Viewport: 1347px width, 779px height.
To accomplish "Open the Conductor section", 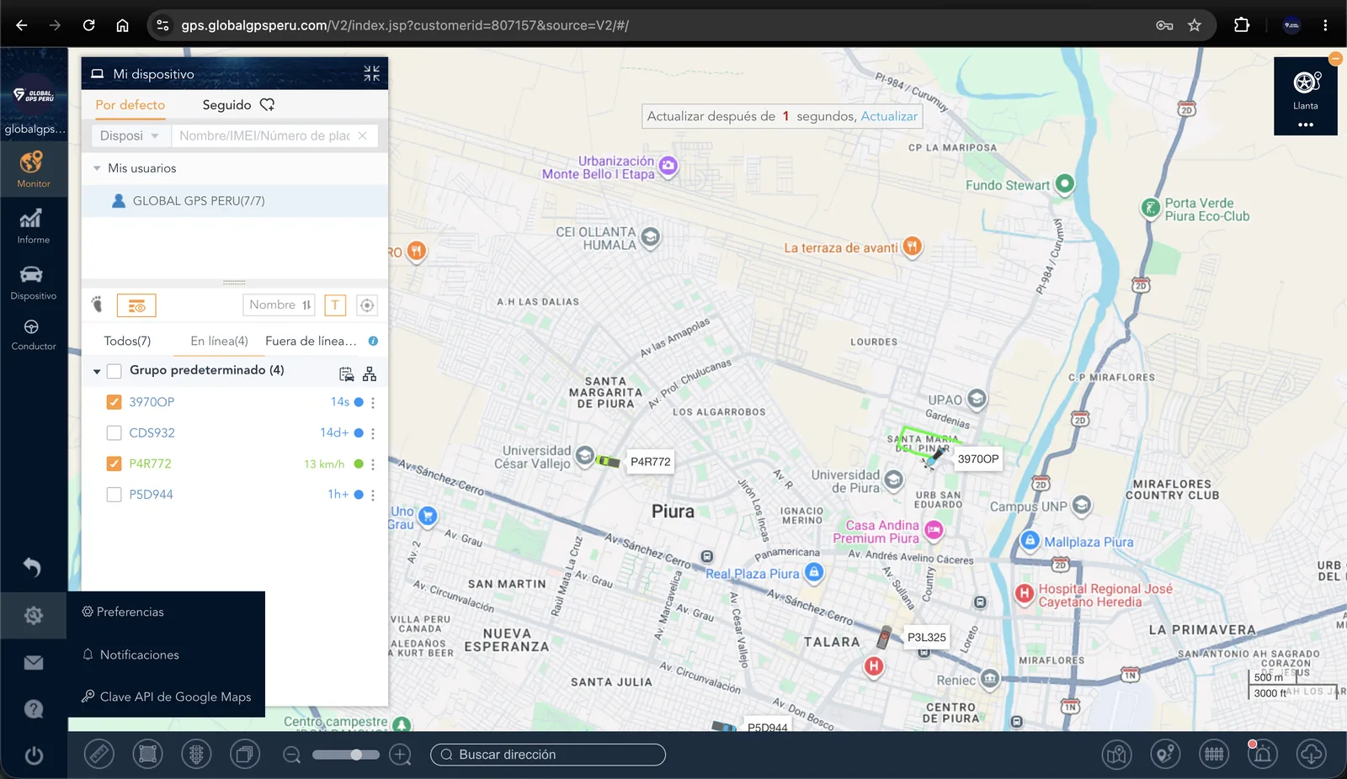I will click(33, 335).
